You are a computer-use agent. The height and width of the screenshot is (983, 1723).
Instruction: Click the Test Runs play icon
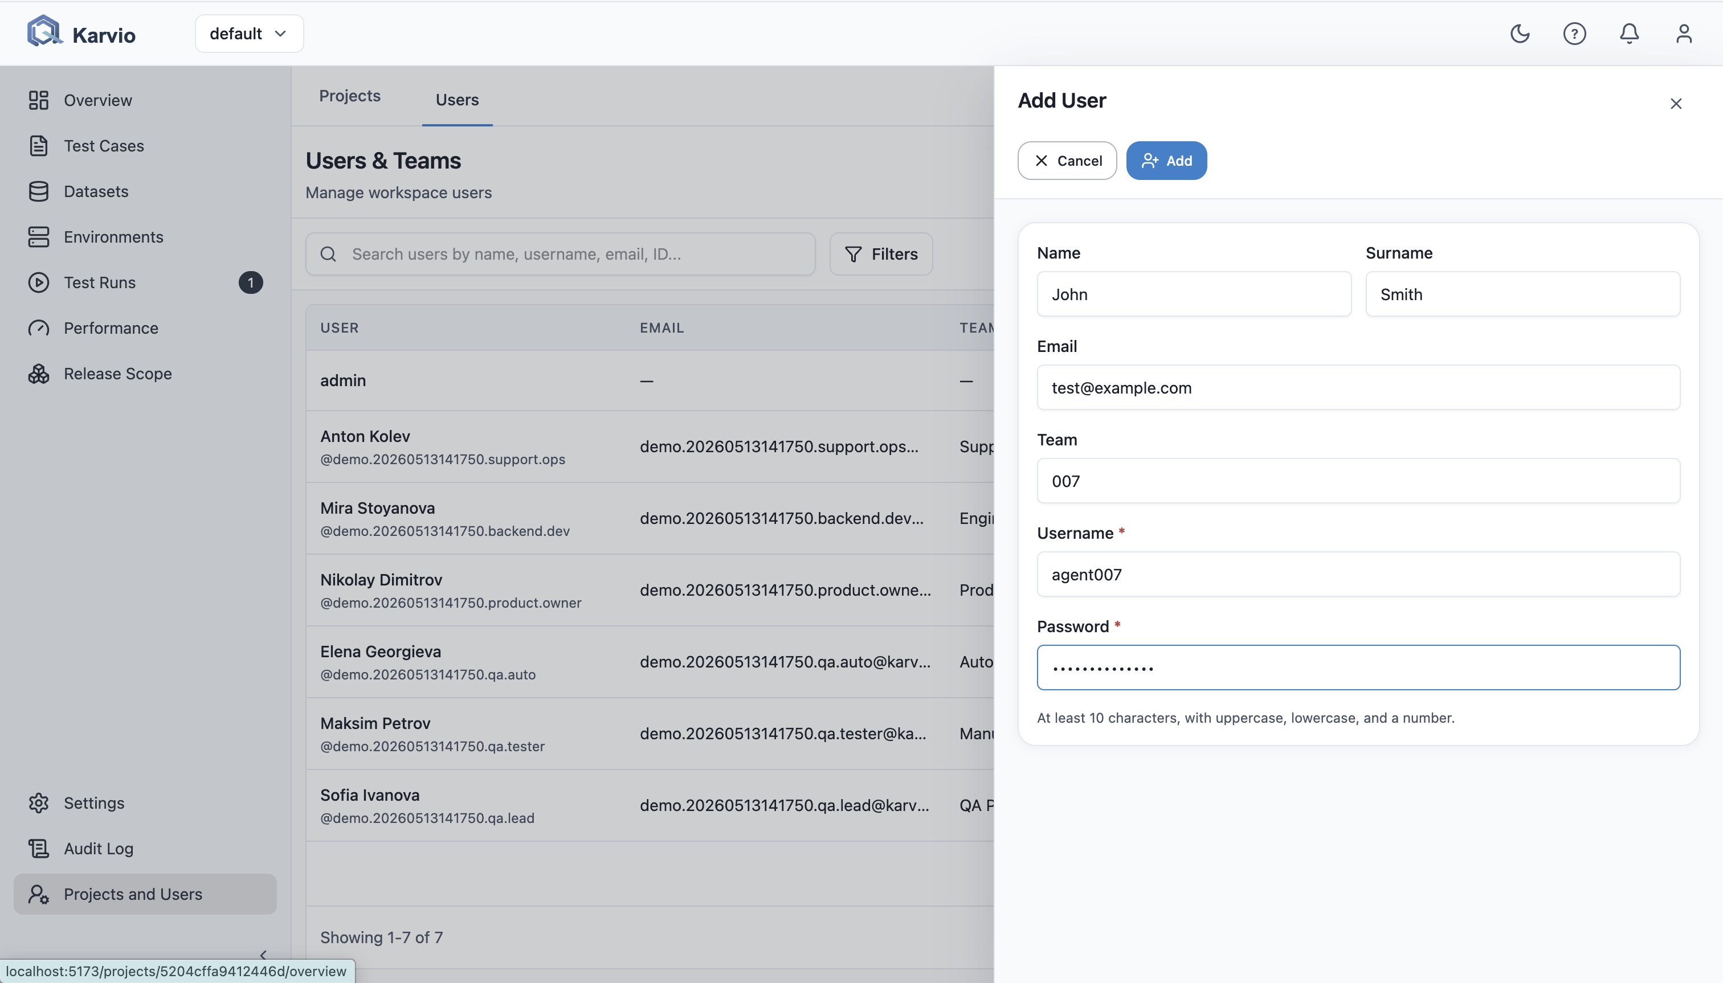tap(39, 282)
